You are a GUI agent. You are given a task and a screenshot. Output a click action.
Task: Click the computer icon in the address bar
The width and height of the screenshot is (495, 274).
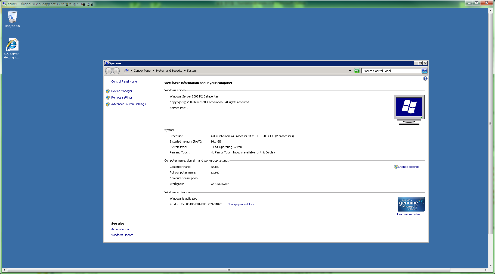pos(127,71)
